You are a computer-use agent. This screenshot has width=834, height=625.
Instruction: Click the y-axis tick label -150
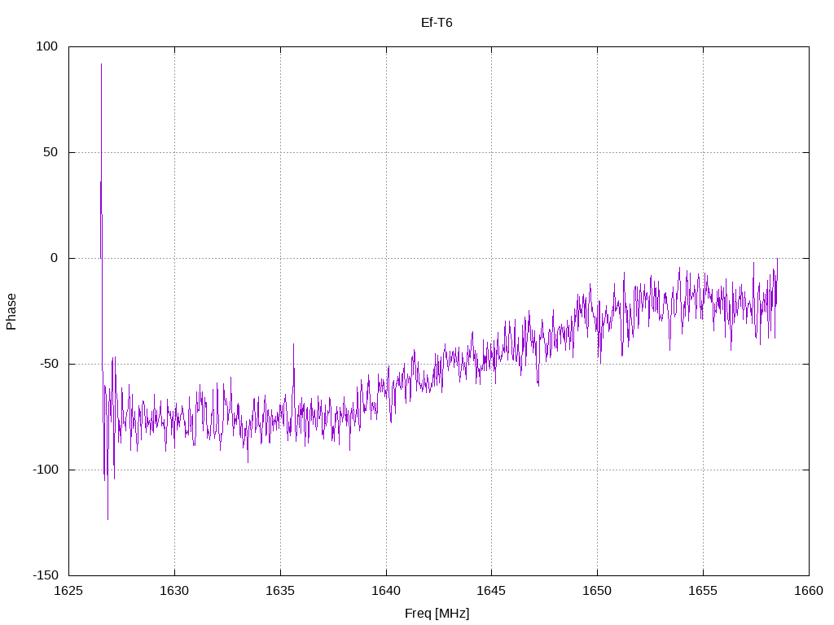(x=46, y=575)
